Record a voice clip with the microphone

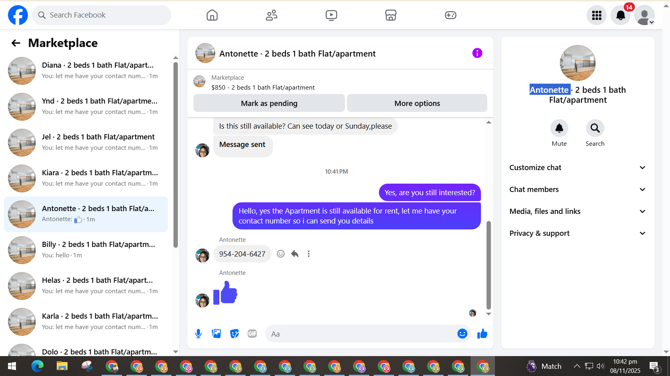[199, 334]
